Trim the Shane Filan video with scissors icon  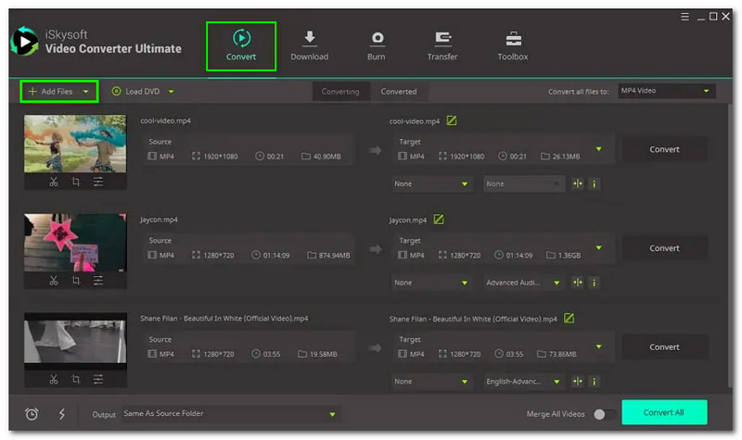tap(54, 380)
